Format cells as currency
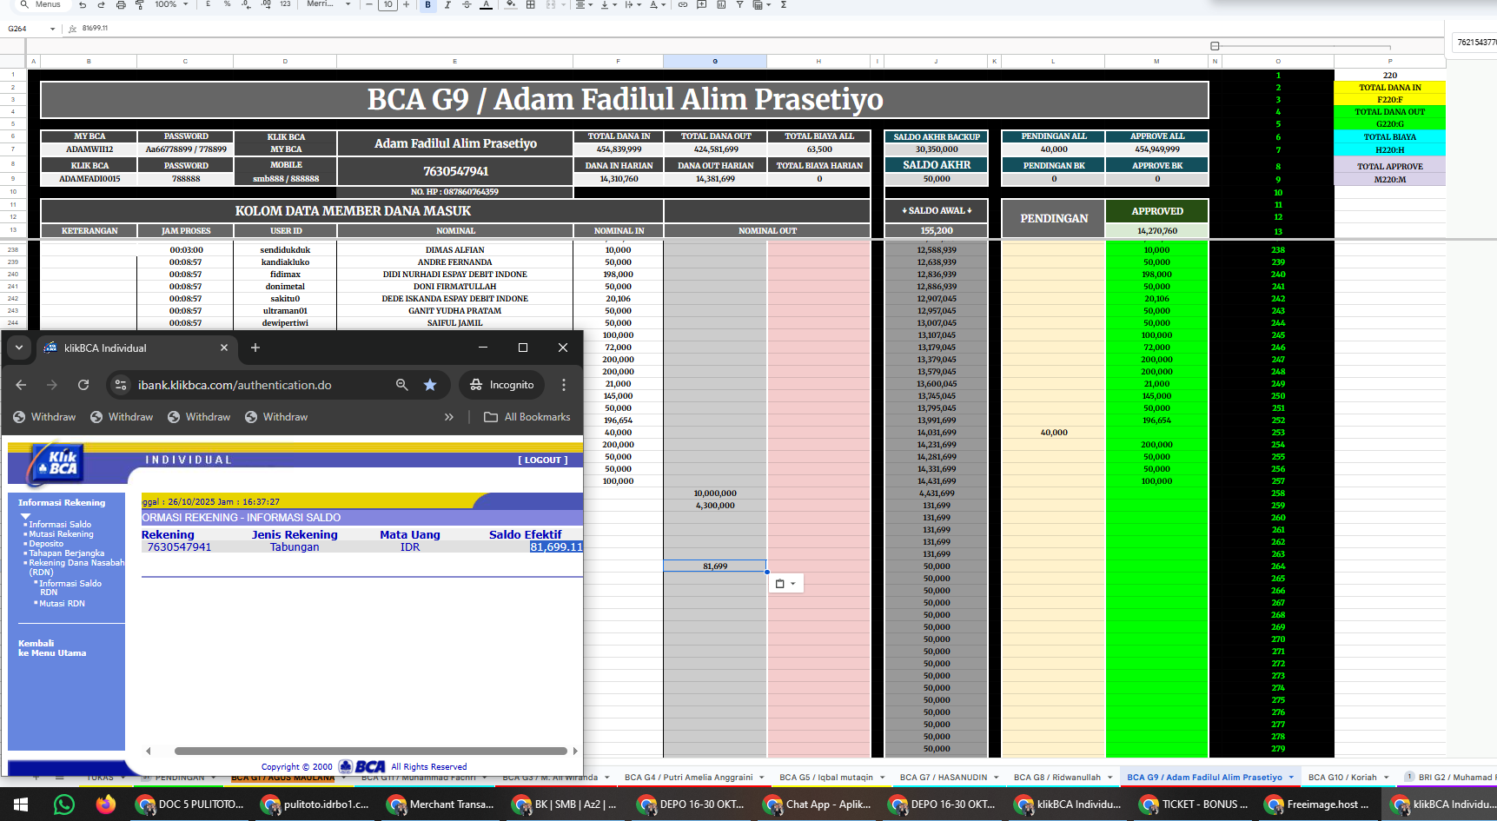The image size is (1497, 821). tap(208, 4)
